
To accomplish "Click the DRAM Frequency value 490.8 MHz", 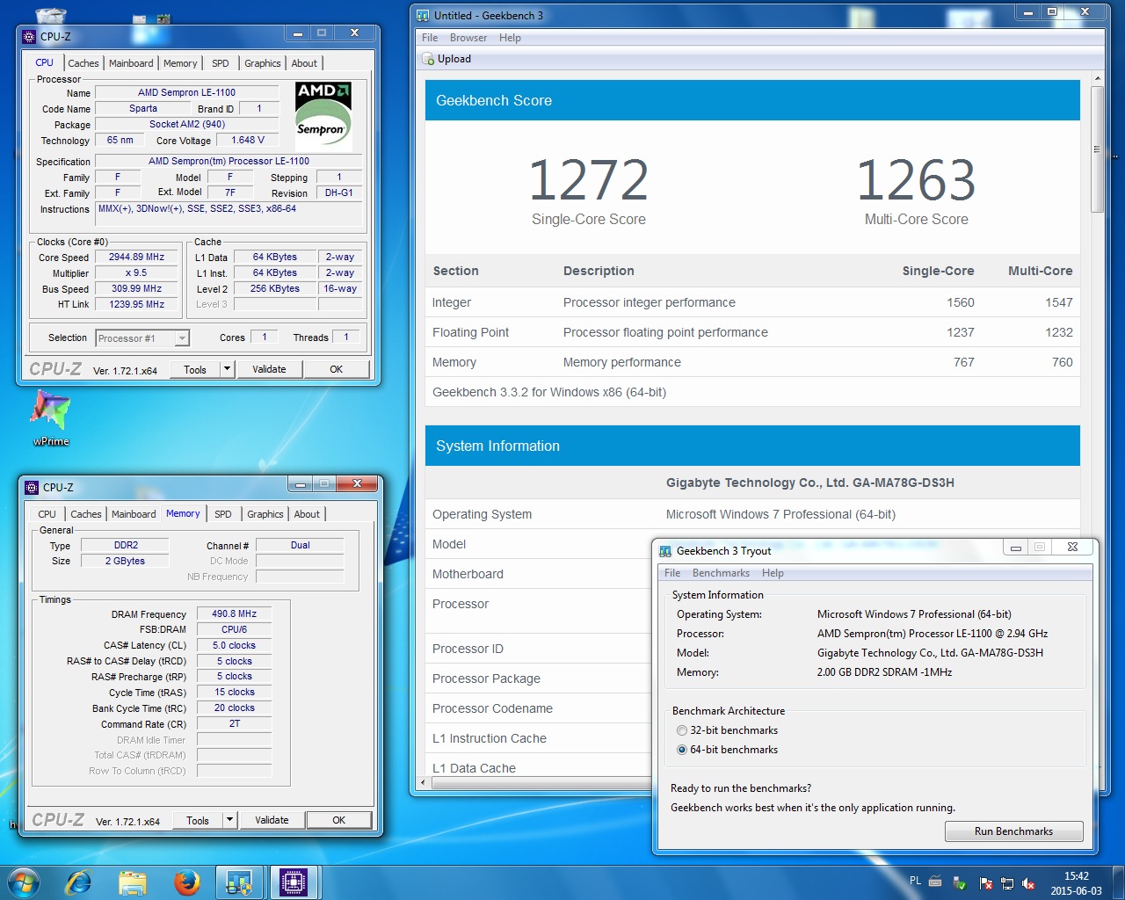I will click(x=234, y=614).
